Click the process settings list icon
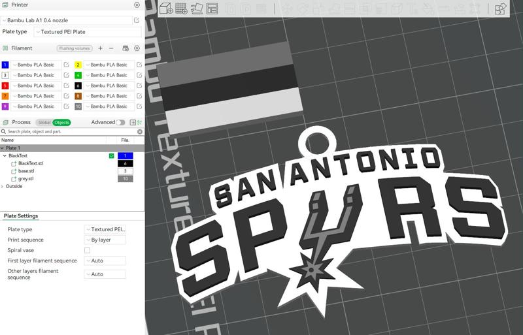 (x=133, y=122)
